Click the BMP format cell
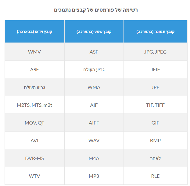The height and width of the screenshot is (186, 190). point(155,140)
